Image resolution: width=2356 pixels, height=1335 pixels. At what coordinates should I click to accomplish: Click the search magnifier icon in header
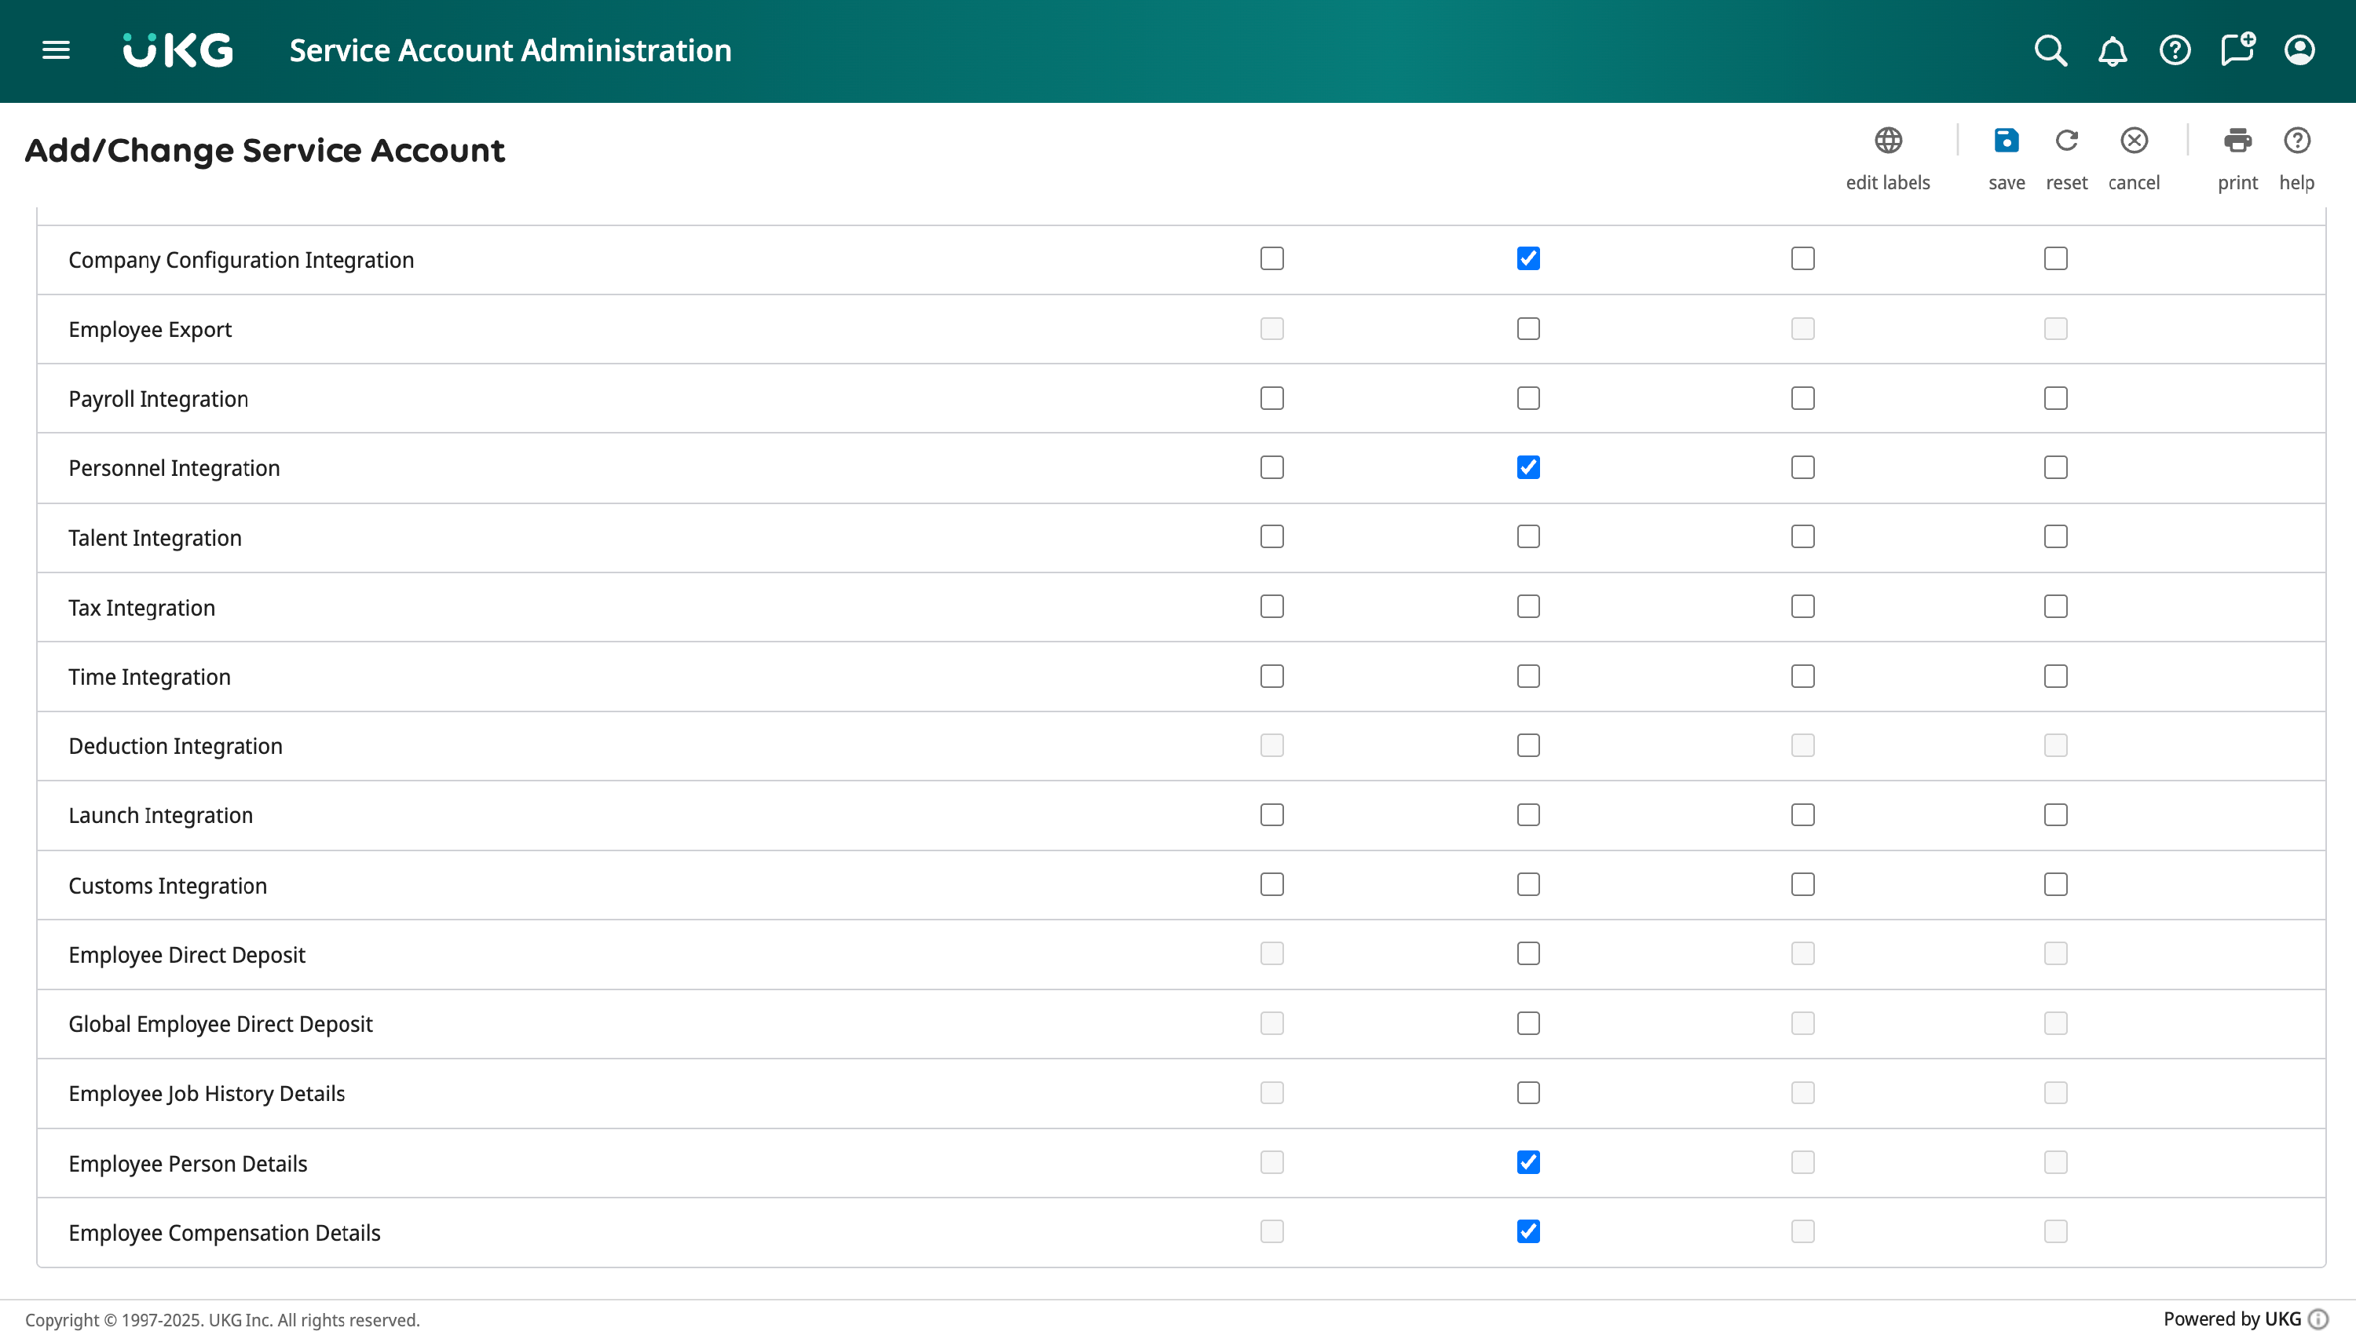[2051, 50]
